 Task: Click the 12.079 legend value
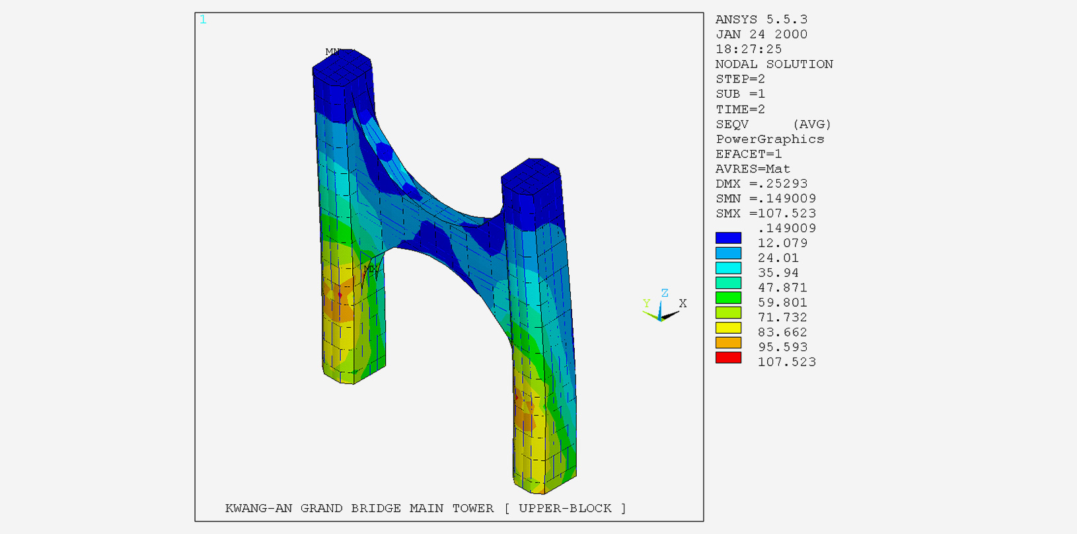[x=782, y=243]
